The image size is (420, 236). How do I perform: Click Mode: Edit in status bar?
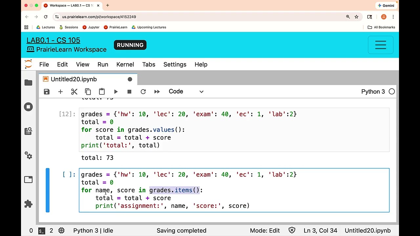(x=265, y=231)
